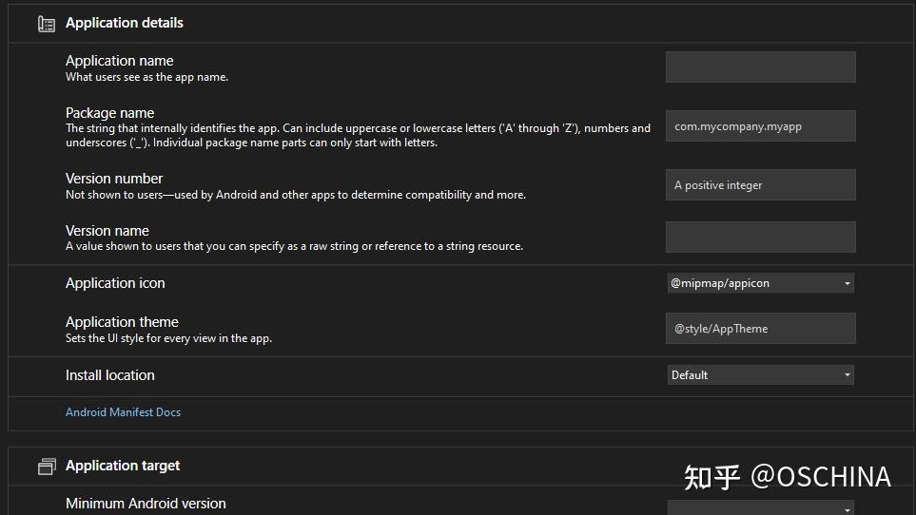916x515 pixels.
Task: Open the Android Manifest Docs link
Action: [124, 412]
